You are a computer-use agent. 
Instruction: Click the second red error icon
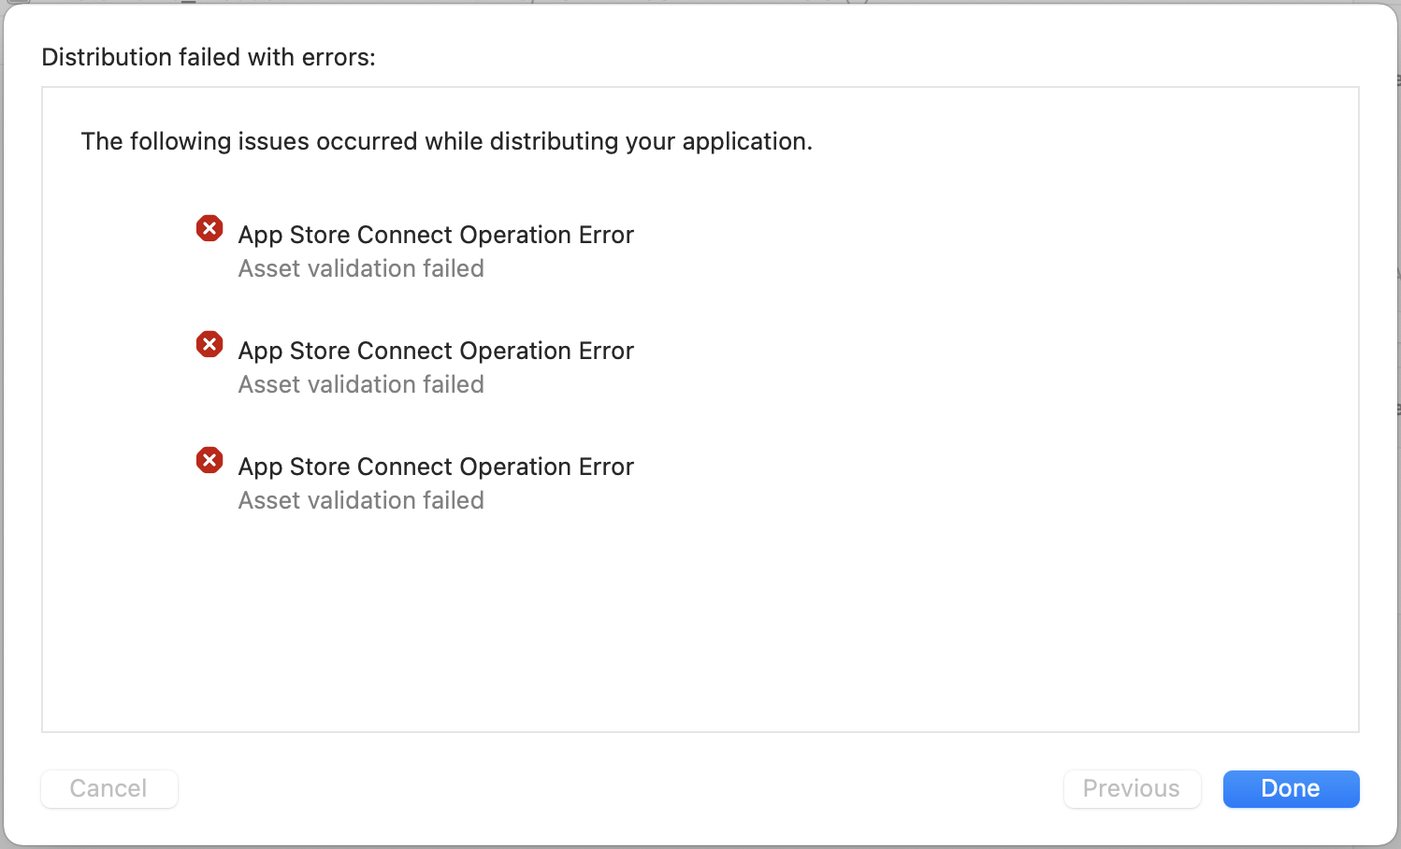pyautogui.click(x=209, y=344)
